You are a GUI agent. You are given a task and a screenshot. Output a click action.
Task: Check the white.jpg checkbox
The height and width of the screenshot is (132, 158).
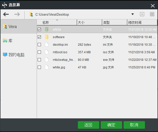tap(39, 67)
